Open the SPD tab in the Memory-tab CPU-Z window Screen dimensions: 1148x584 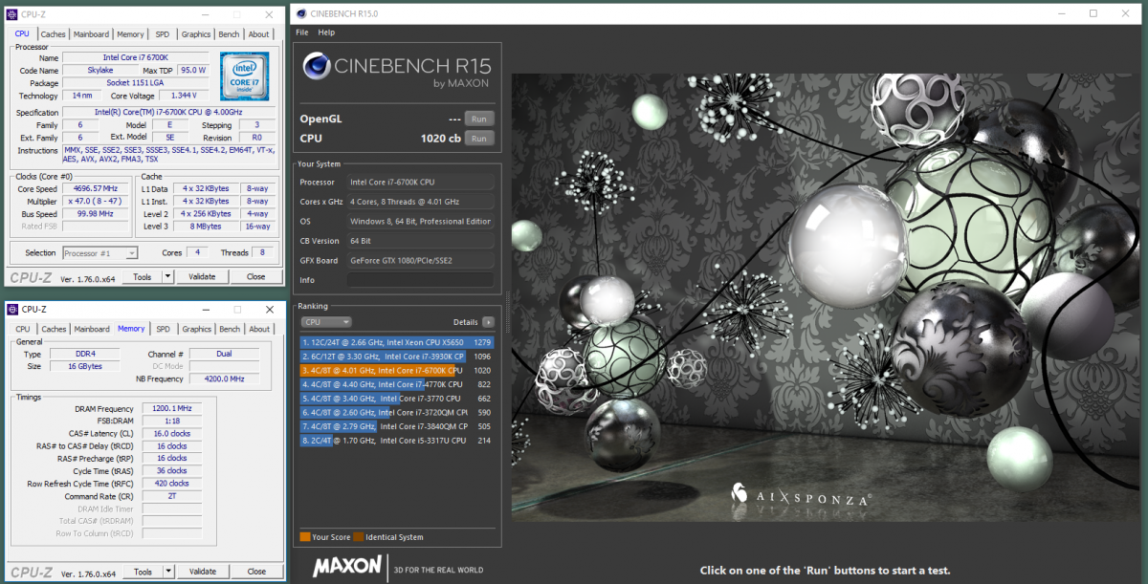pyautogui.click(x=163, y=329)
